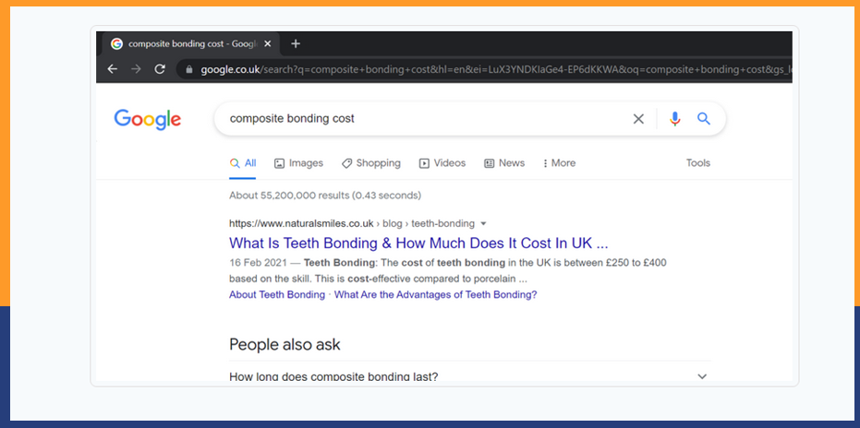Screen dimensions: 860x428
Task: Close the composite bonding cost tab
Action: (x=267, y=44)
